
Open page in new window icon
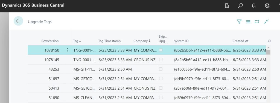tap(257, 22)
